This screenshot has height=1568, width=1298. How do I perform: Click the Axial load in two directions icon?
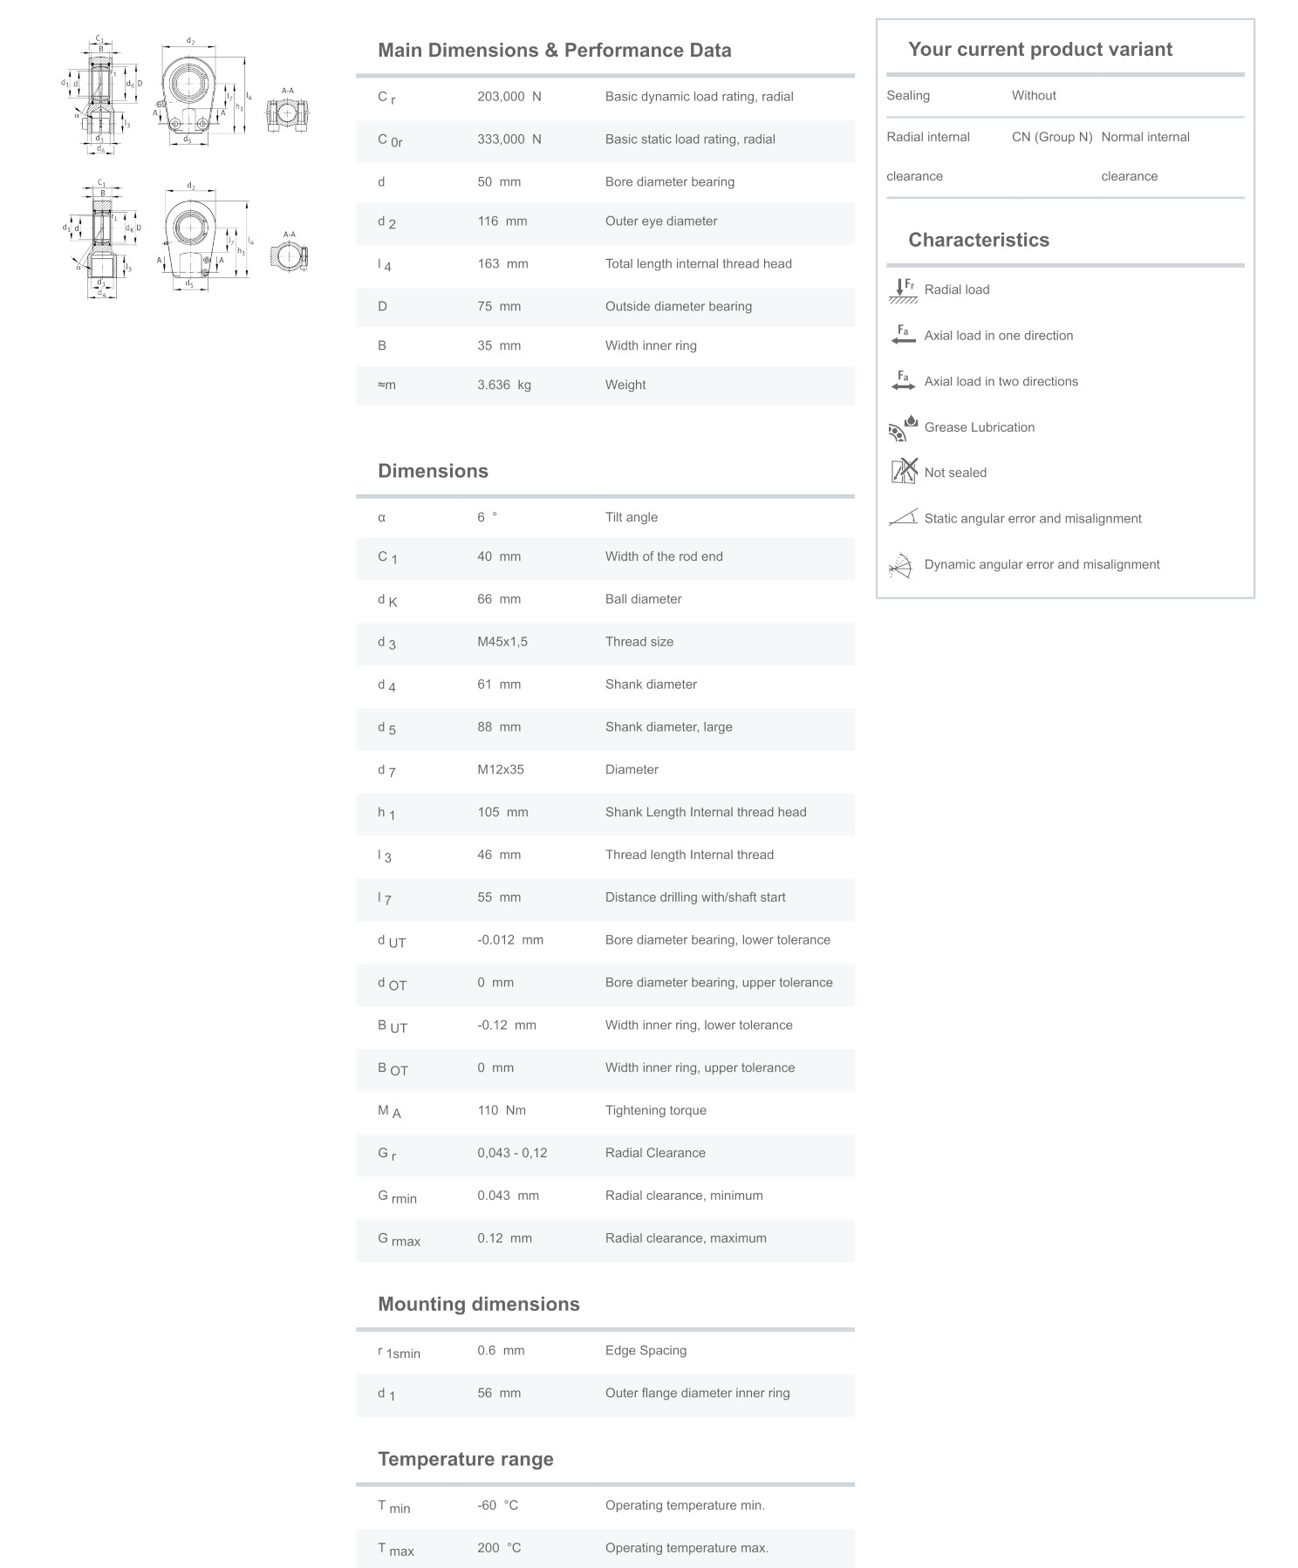point(902,381)
